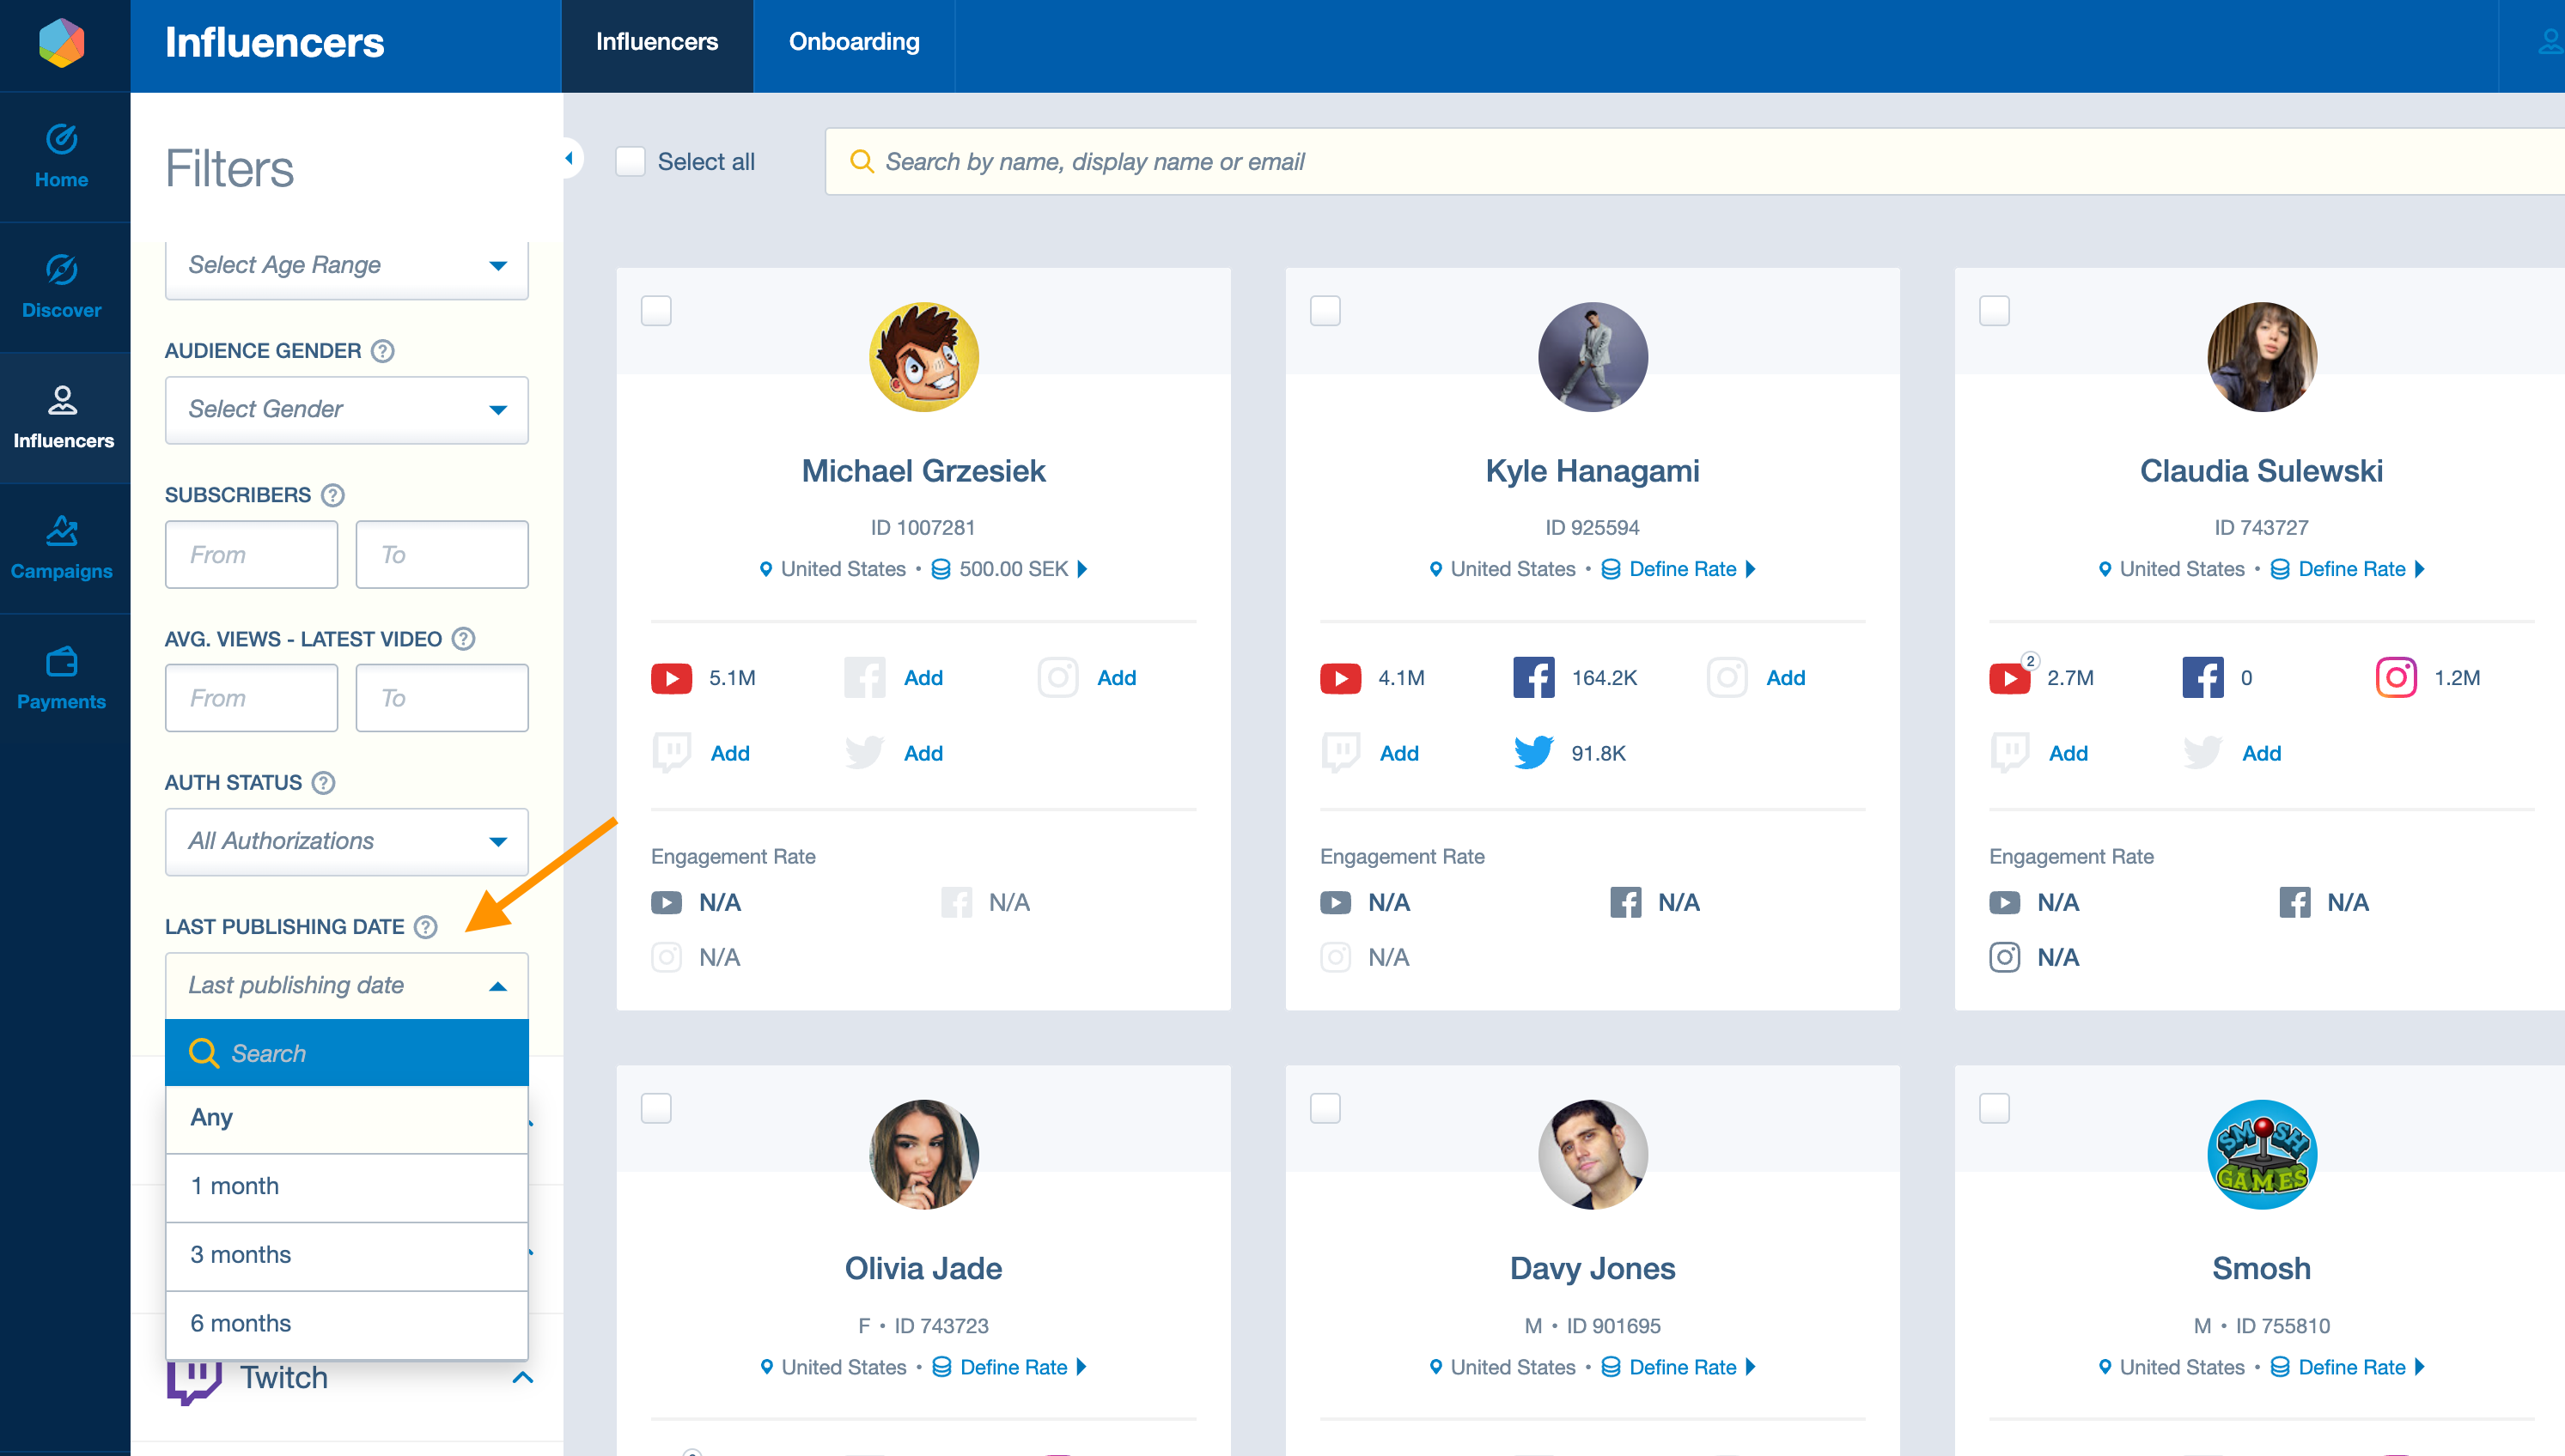Click the Twitch logo in Filters panel
The width and height of the screenshot is (2565, 1456).
tap(193, 1382)
